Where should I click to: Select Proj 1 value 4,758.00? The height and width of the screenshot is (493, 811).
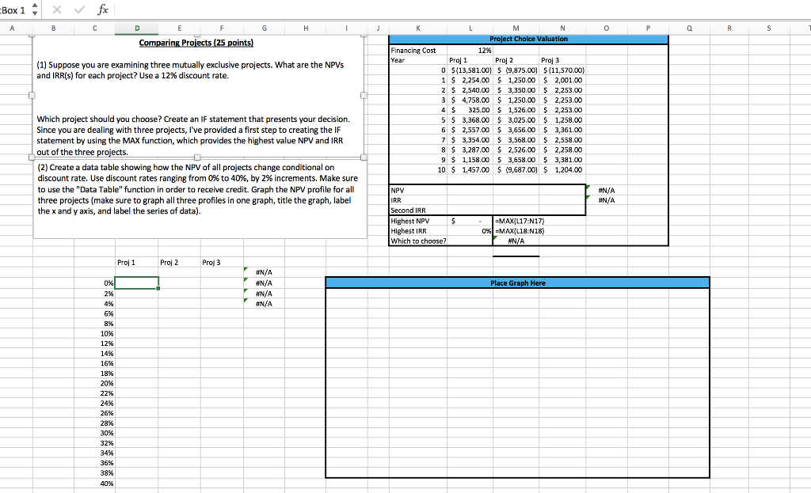pos(470,100)
